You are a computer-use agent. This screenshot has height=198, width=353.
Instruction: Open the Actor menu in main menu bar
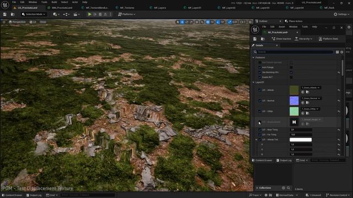pos(75,2)
